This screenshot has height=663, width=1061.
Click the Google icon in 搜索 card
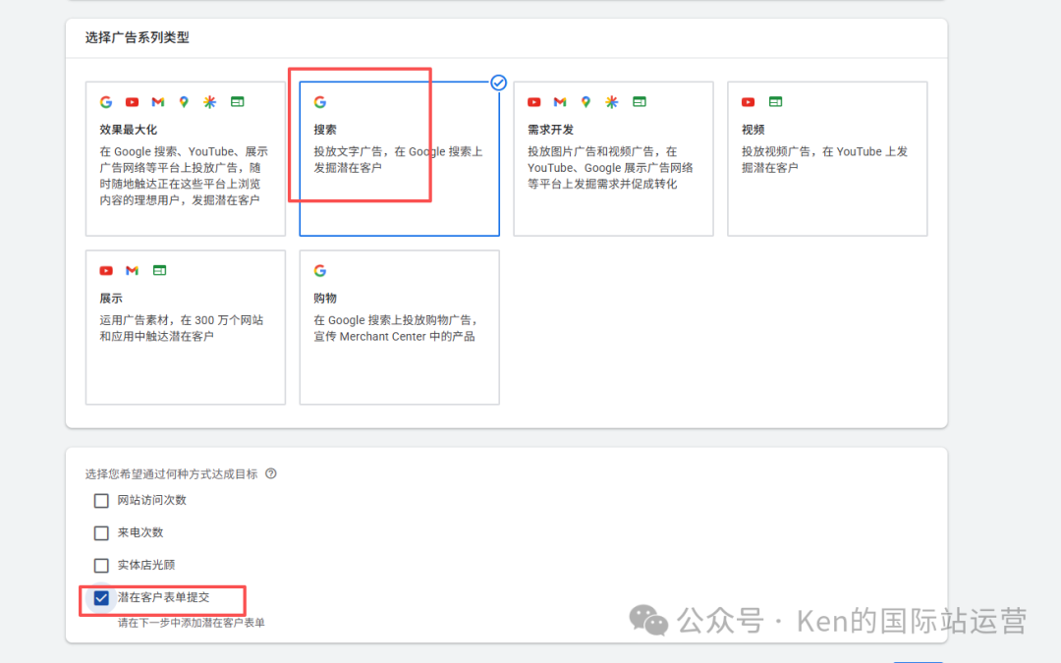(x=320, y=102)
